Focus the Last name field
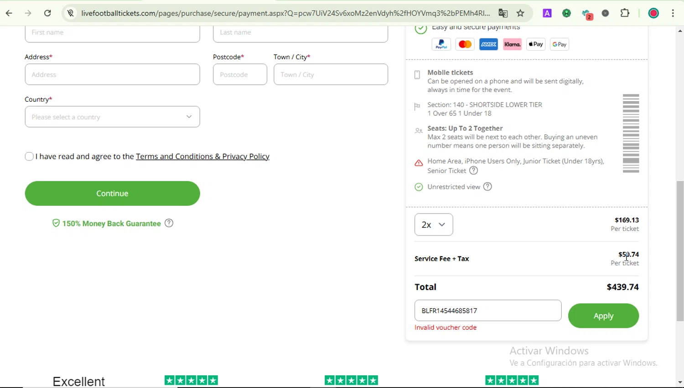The image size is (684, 388). point(301,33)
